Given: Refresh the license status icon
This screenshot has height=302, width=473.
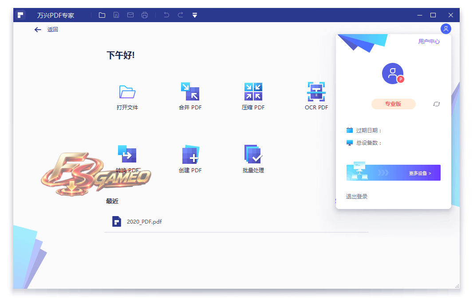Looking at the screenshot, I should 437,104.
